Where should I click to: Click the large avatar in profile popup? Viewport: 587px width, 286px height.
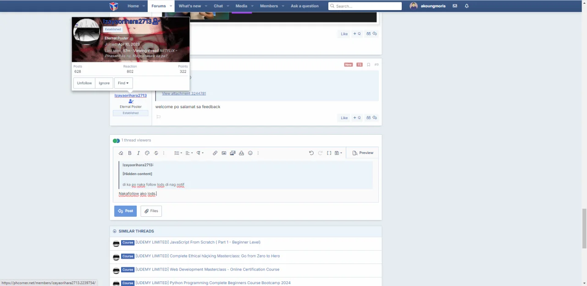pyautogui.click(x=87, y=32)
